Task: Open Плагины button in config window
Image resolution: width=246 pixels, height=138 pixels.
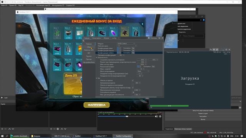Action: point(152,38)
